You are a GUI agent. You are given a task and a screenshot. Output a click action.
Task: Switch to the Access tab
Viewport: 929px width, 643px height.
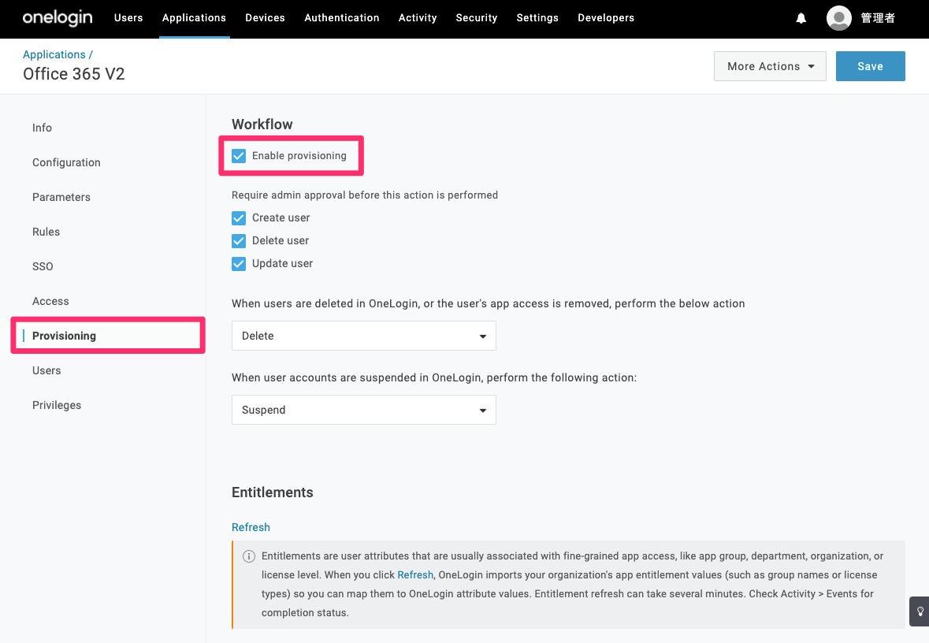pos(50,301)
